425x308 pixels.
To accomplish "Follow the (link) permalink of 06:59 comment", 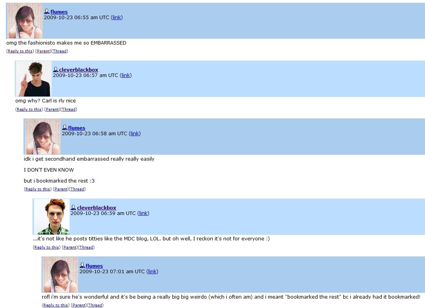I will (143, 213).
